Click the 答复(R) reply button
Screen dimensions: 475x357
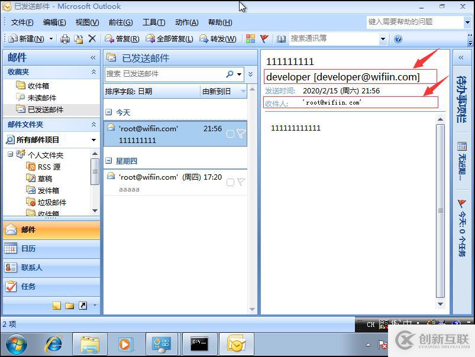pyautogui.click(x=122, y=39)
